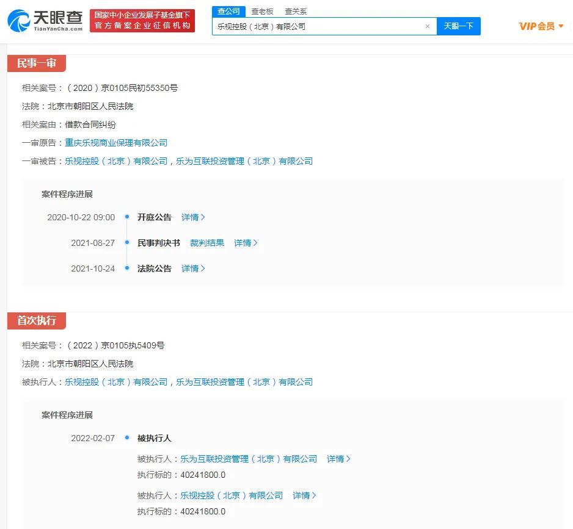Switch to the 查老板 search tab
The width and height of the screenshot is (573, 529).
click(x=263, y=11)
